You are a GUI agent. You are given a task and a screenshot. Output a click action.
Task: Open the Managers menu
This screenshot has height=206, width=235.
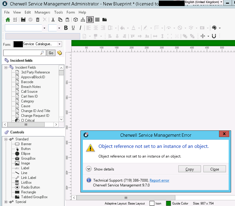[x=42, y=12]
